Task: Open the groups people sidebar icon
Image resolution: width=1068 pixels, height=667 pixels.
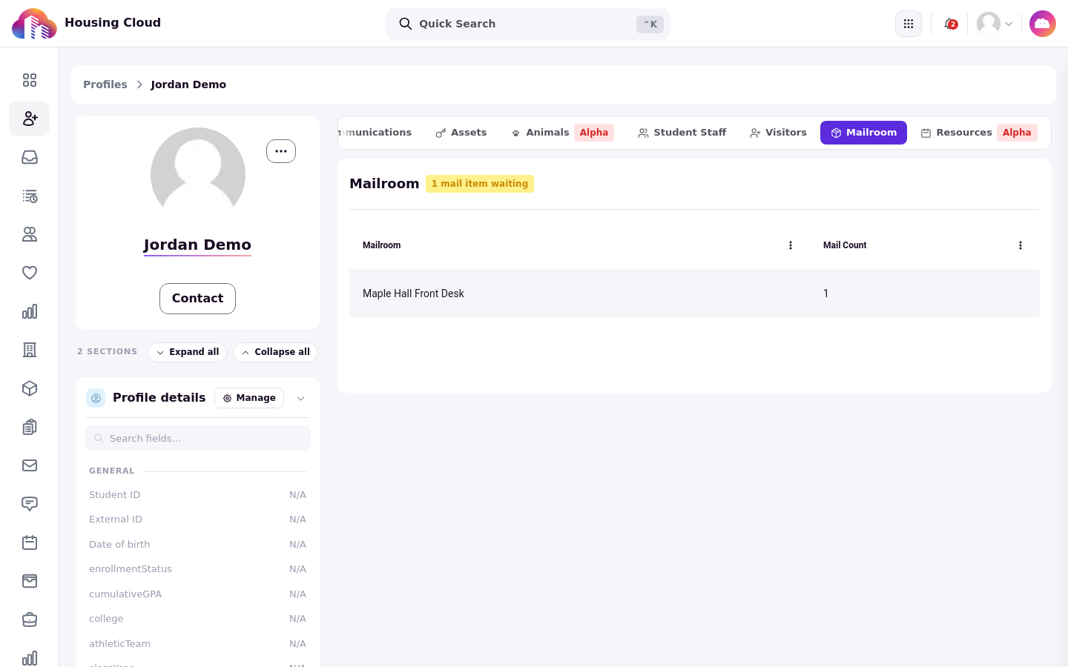Action: (30, 234)
